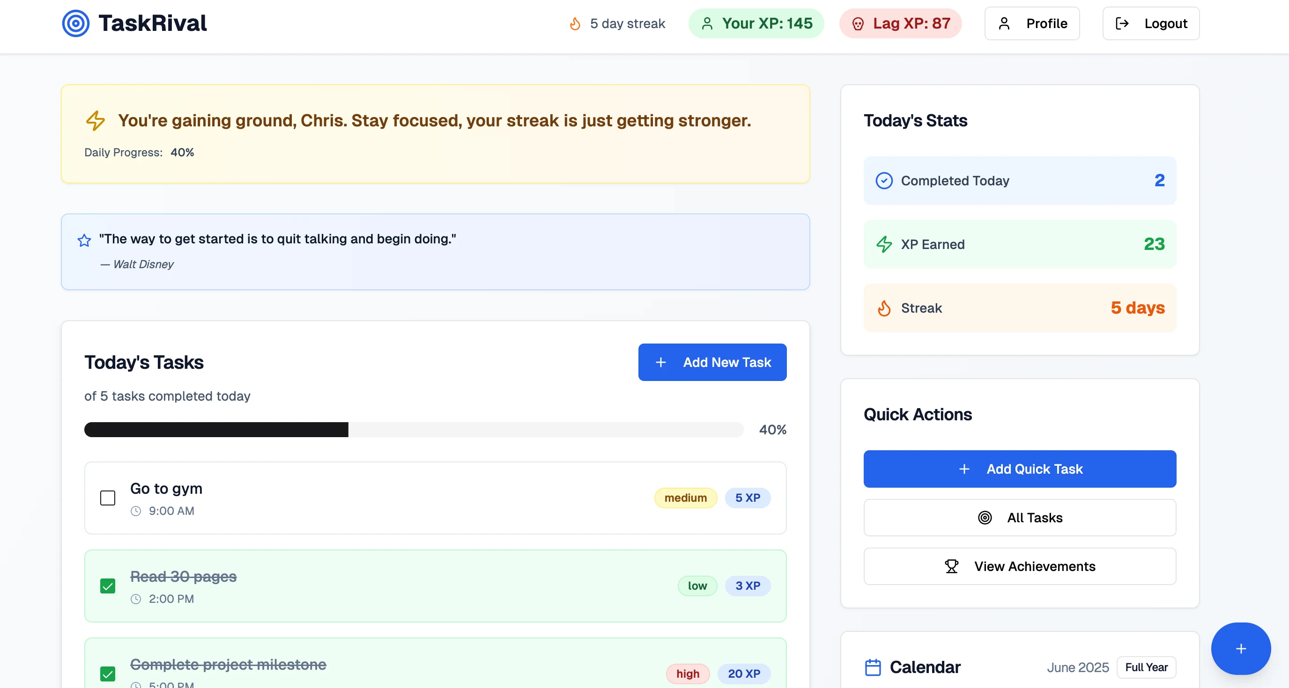Click the Completed Today value 2
Viewport: 1289px width, 688px height.
tap(1159, 180)
